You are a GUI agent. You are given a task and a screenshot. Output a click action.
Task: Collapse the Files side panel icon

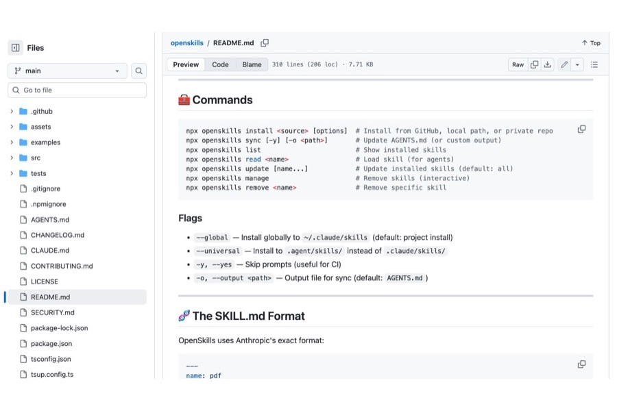[15, 47]
